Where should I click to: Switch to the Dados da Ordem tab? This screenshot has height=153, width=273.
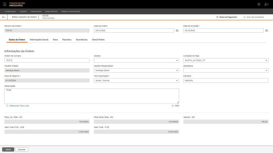17,40
